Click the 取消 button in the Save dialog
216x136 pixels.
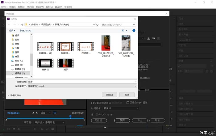tap(127, 95)
